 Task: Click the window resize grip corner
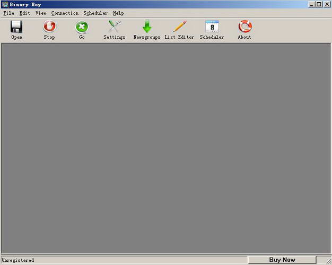(x=328, y=261)
